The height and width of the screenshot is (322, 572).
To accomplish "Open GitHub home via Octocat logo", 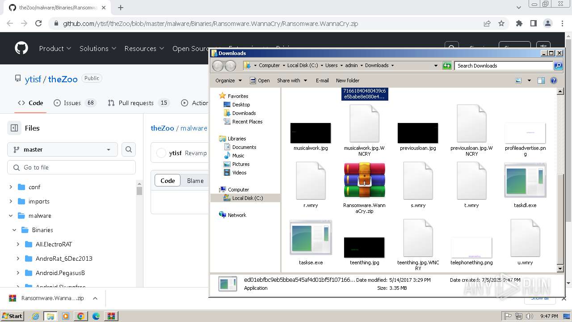I will pyautogui.click(x=21, y=48).
